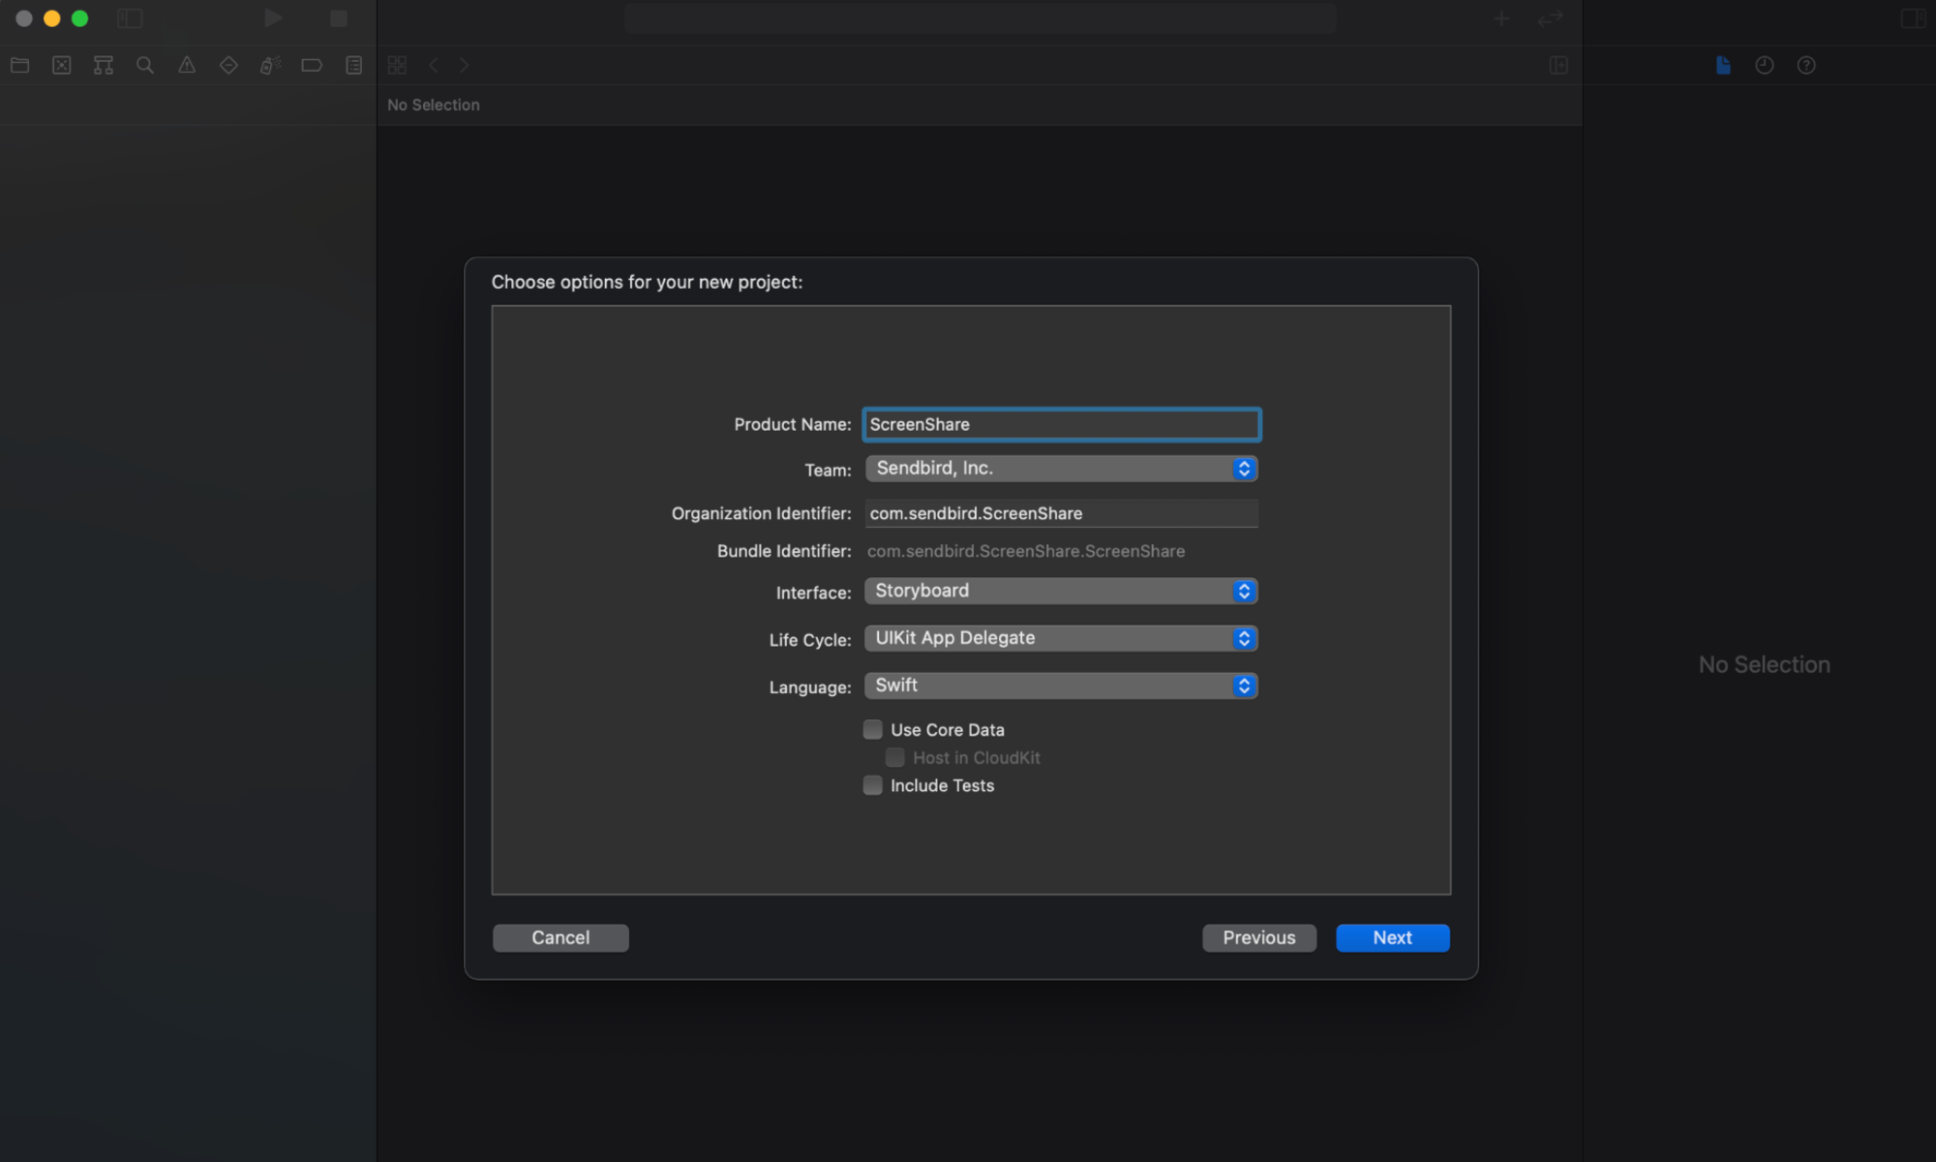Click the Organization Identifier text field
This screenshot has width=1936, height=1162.
click(1061, 513)
